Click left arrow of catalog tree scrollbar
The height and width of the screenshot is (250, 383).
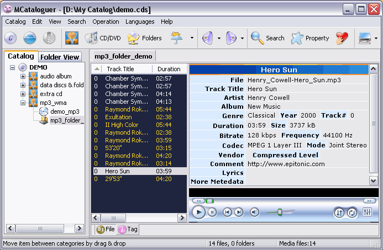point(11,228)
